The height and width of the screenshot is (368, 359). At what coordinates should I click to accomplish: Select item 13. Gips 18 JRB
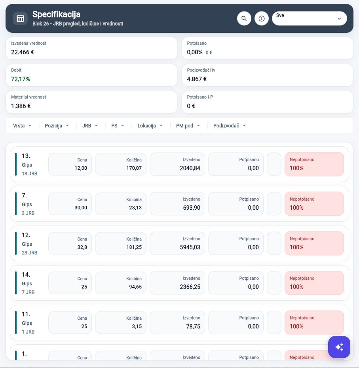[x=179, y=164]
